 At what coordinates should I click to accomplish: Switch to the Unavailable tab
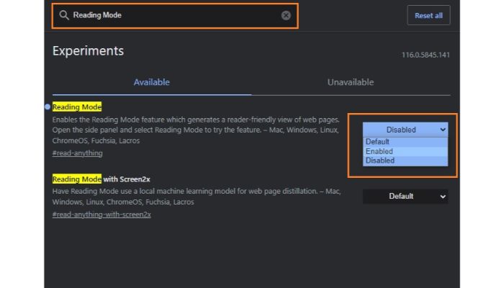[x=351, y=82]
